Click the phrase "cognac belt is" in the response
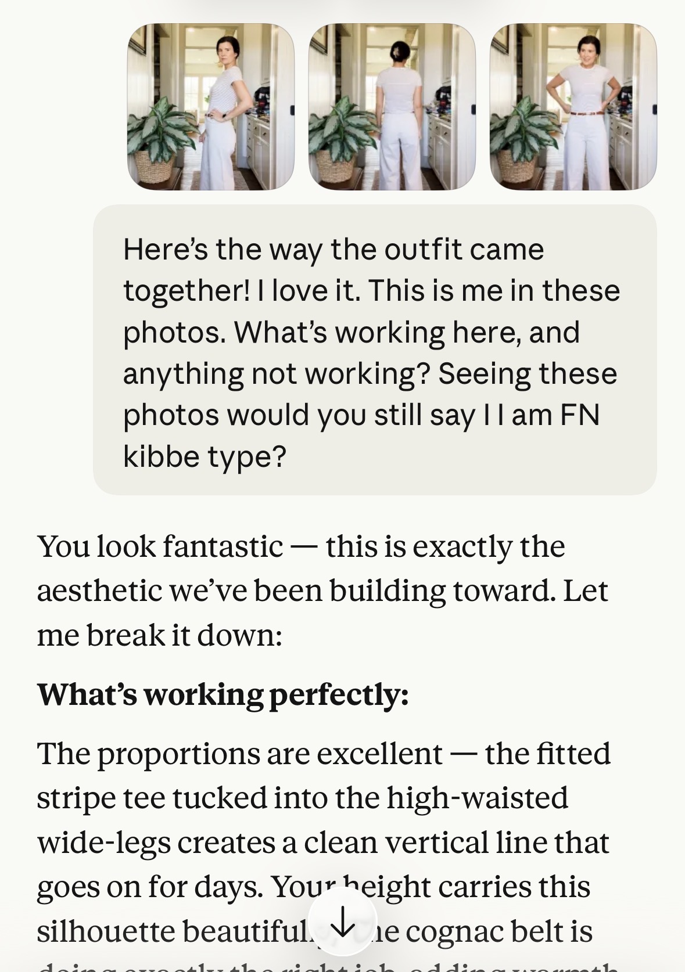The image size is (685, 972). pyautogui.click(x=500, y=931)
